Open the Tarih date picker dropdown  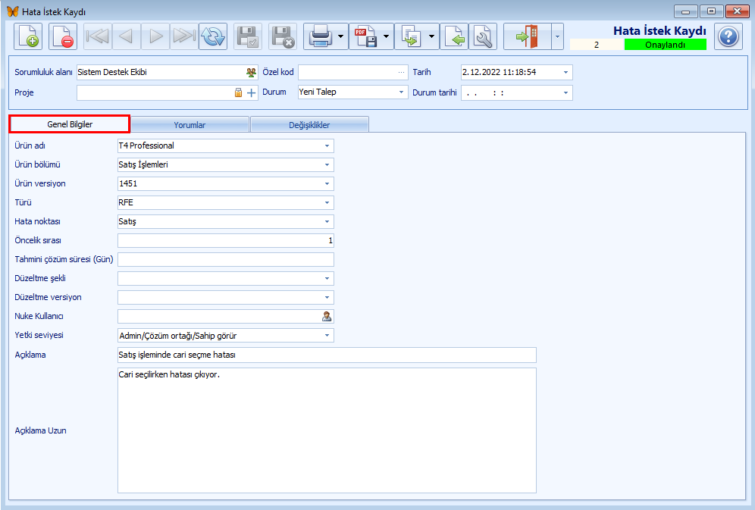565,73
